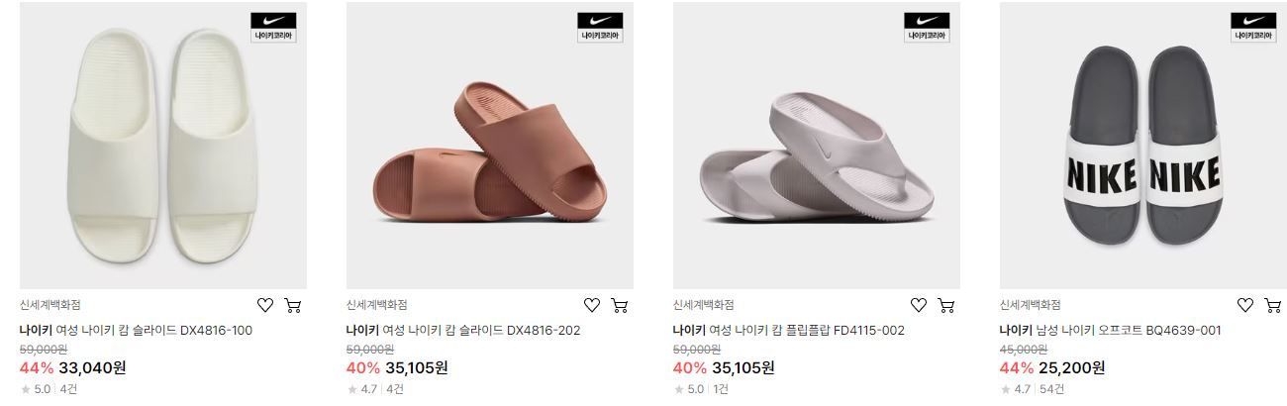Open product title 여성 나이키 캄 플립플랍 FD4115-002
1287x406 pixels.
(x=806, y=330)
